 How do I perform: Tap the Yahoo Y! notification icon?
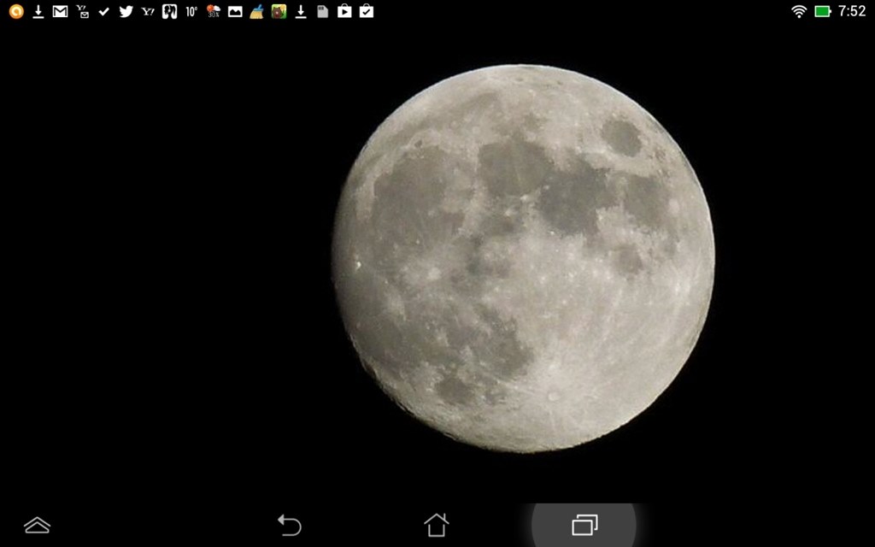pyautogui.click(x=148, y=11)
